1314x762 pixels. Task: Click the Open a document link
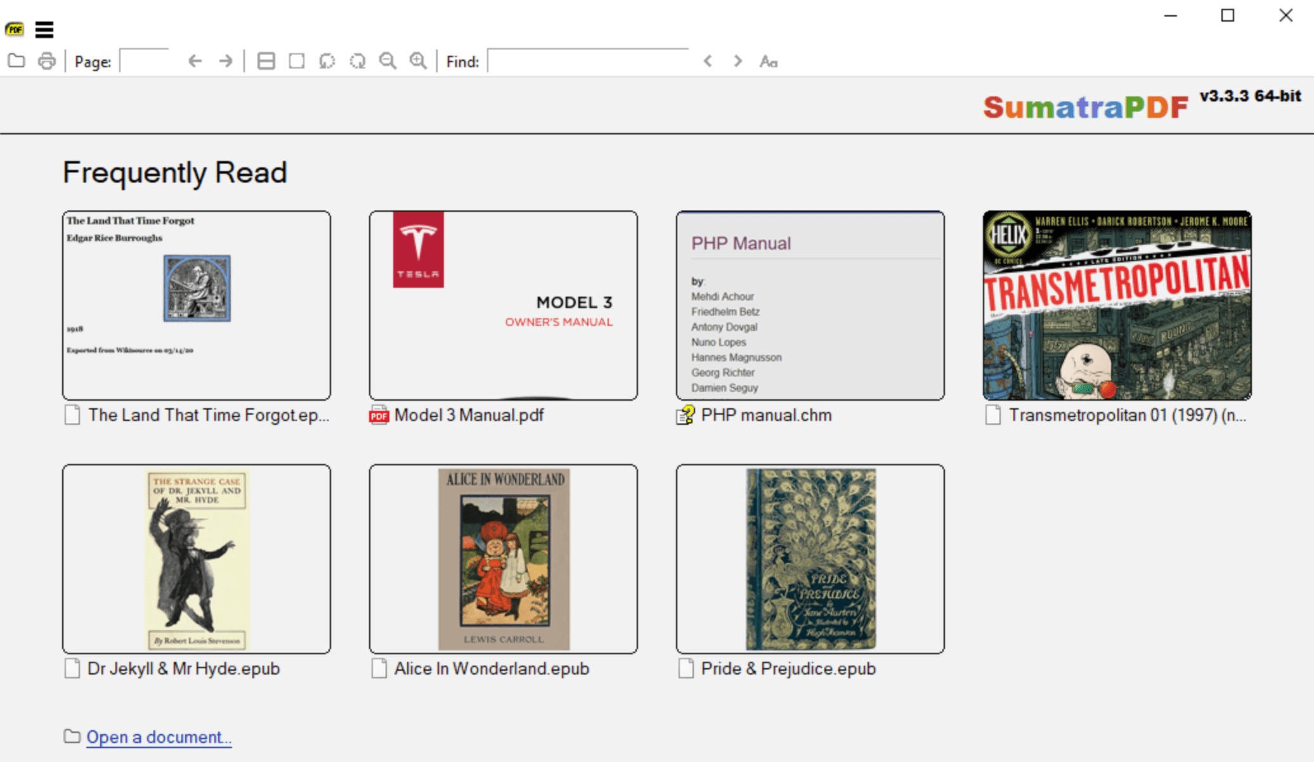[x=159, y=737]
